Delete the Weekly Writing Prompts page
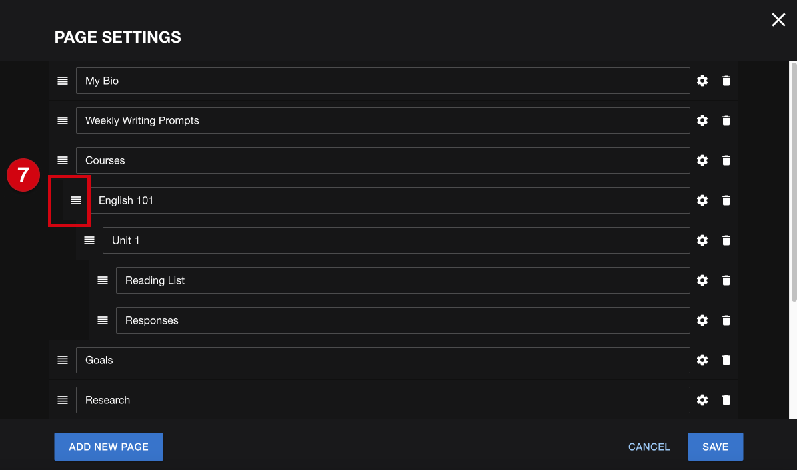Viewport: 797px width, 470px height. point(726,120)
